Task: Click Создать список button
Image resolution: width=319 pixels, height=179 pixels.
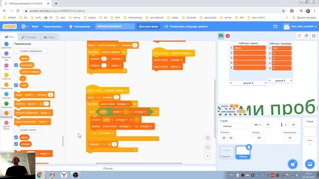Action: pos(28,130)
